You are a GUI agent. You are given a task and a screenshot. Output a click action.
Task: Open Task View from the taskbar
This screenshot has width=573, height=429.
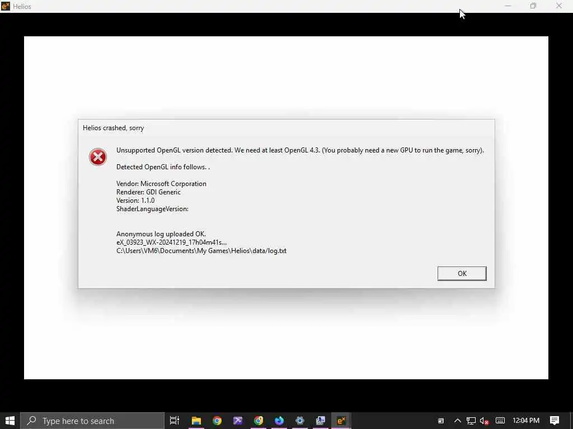coord(175,421)
